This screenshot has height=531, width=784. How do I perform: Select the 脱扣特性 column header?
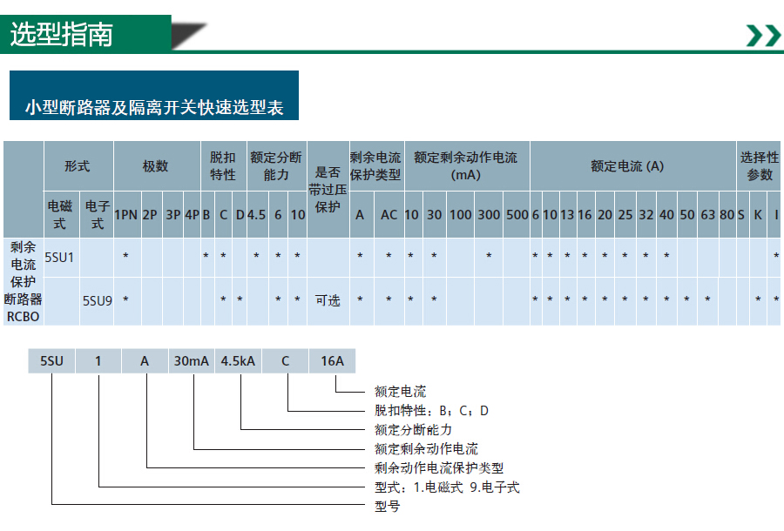tap(224, 166)
